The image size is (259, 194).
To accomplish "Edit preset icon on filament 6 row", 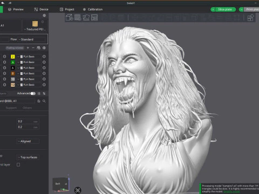I will point(44,68).
